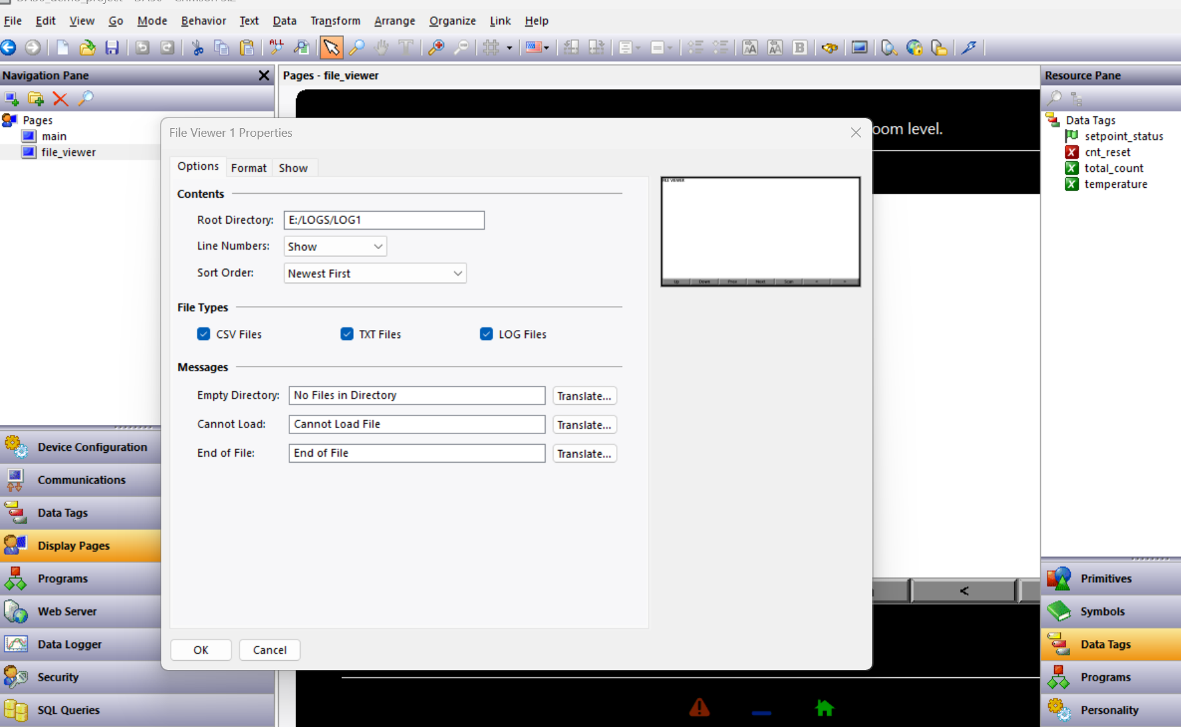
Task: Click the new page icon in Navigation Pane
Action: pyautogui.click(x=12, y=99)
